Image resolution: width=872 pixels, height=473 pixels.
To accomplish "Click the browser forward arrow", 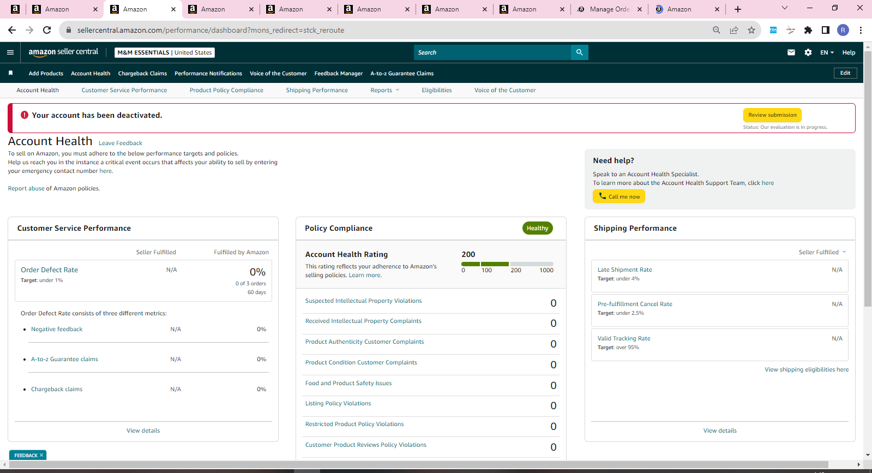I will pyautogui.click(x=29, y=30).
